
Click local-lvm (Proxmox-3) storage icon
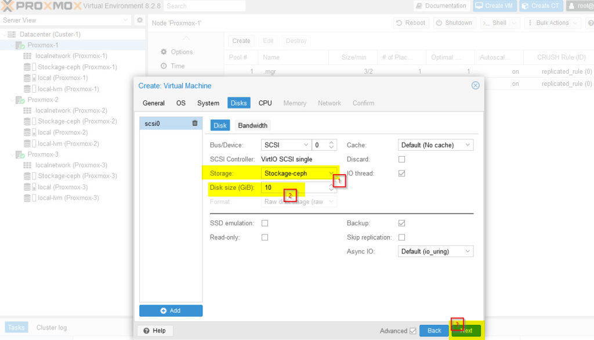(30, 198)
